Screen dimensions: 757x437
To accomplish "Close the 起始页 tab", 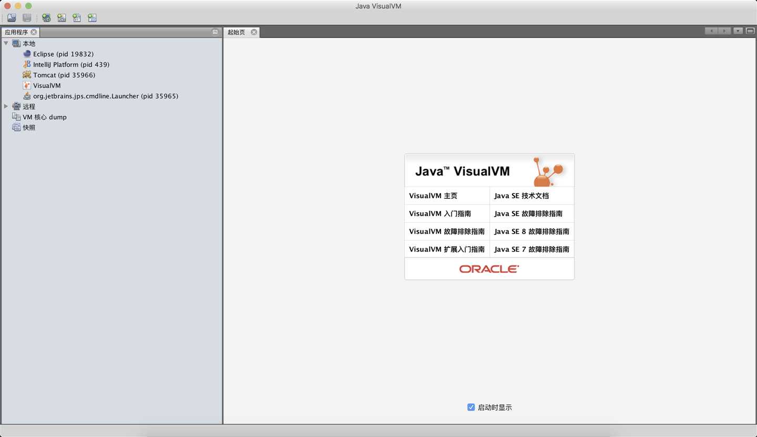I will [254, 32].
